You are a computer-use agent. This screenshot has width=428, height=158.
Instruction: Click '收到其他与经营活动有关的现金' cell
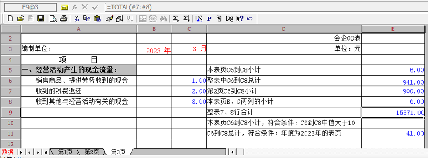click(79, 102)
